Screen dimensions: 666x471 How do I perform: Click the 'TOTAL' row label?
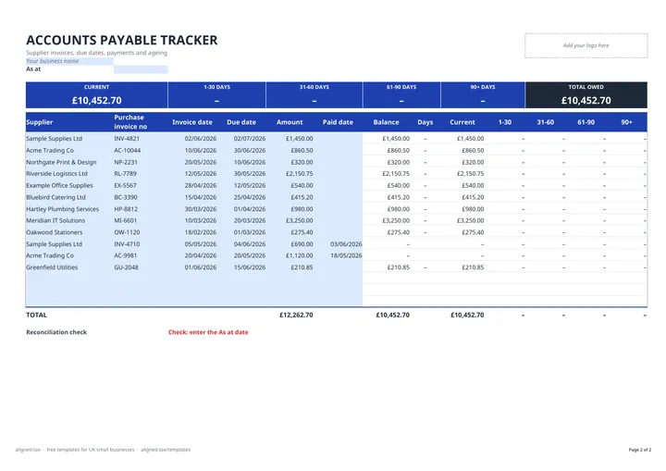[36, 316]
